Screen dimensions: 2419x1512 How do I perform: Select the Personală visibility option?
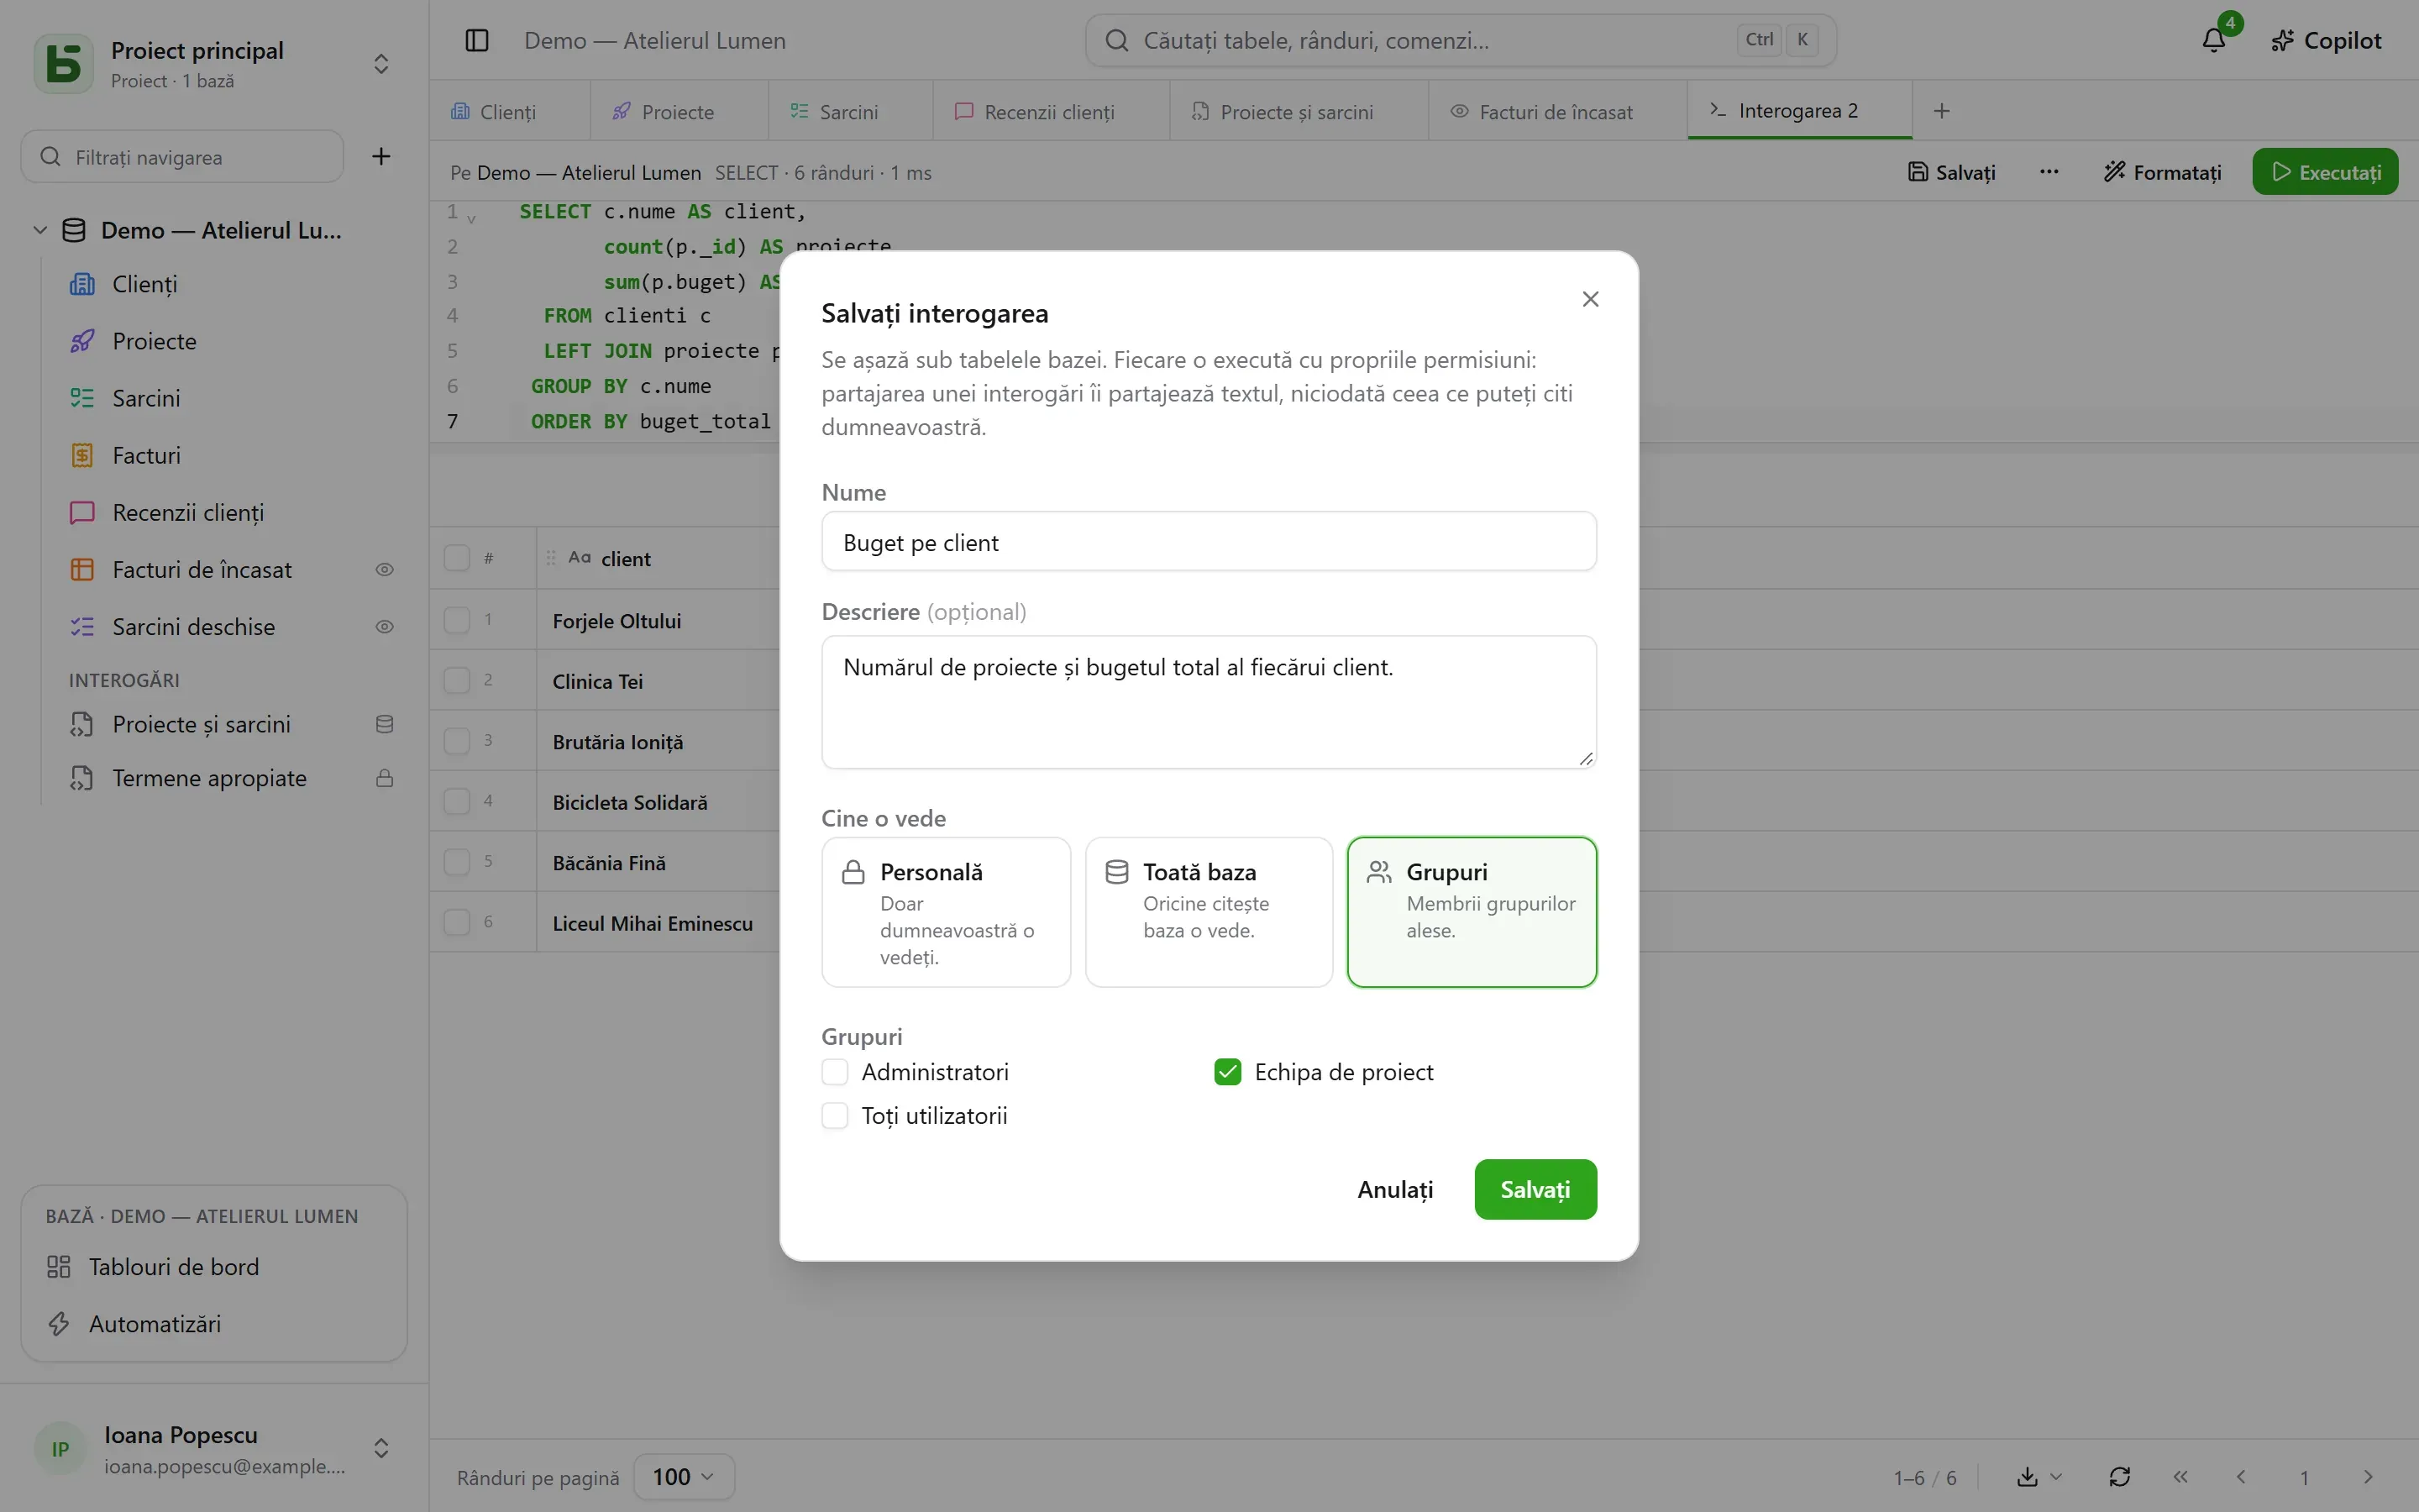(x=946, y=912)
